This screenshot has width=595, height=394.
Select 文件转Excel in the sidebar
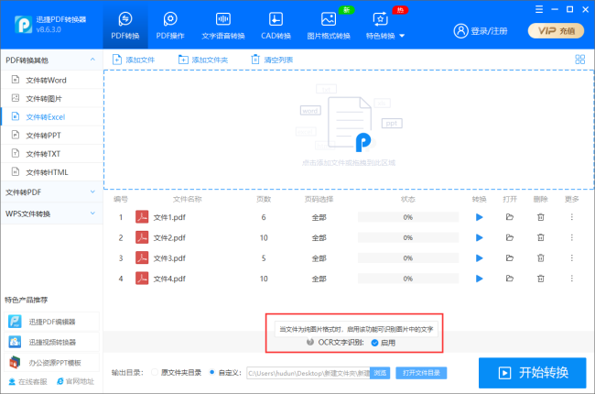(x=52, y=116)
